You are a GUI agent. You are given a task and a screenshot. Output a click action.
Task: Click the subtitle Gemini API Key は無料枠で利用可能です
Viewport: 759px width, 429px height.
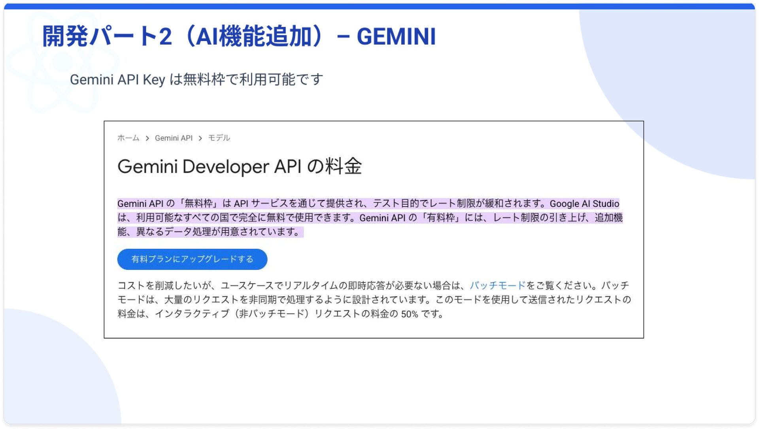tap(196, 79)
